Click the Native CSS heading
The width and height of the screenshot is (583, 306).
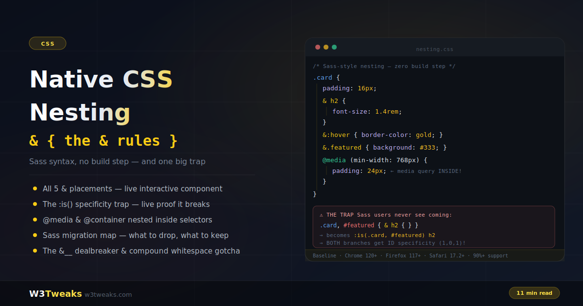click(101, 79)
